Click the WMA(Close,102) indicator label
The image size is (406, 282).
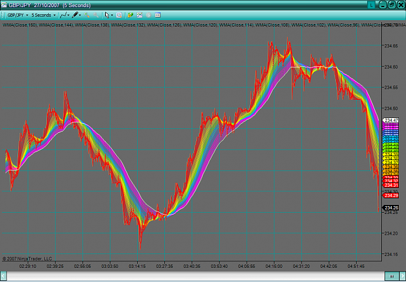click(x=309, y=25)
